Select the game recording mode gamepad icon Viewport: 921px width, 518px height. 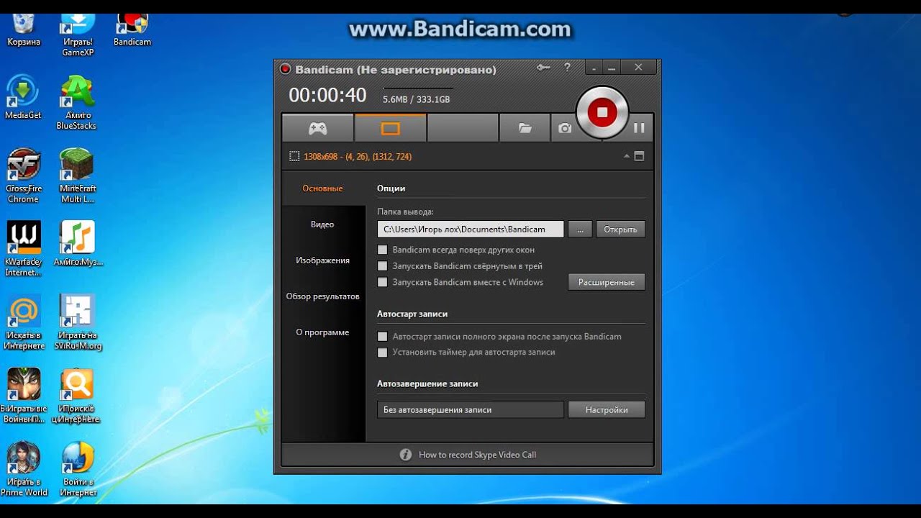pyautogui.click(x=317, y=128)
